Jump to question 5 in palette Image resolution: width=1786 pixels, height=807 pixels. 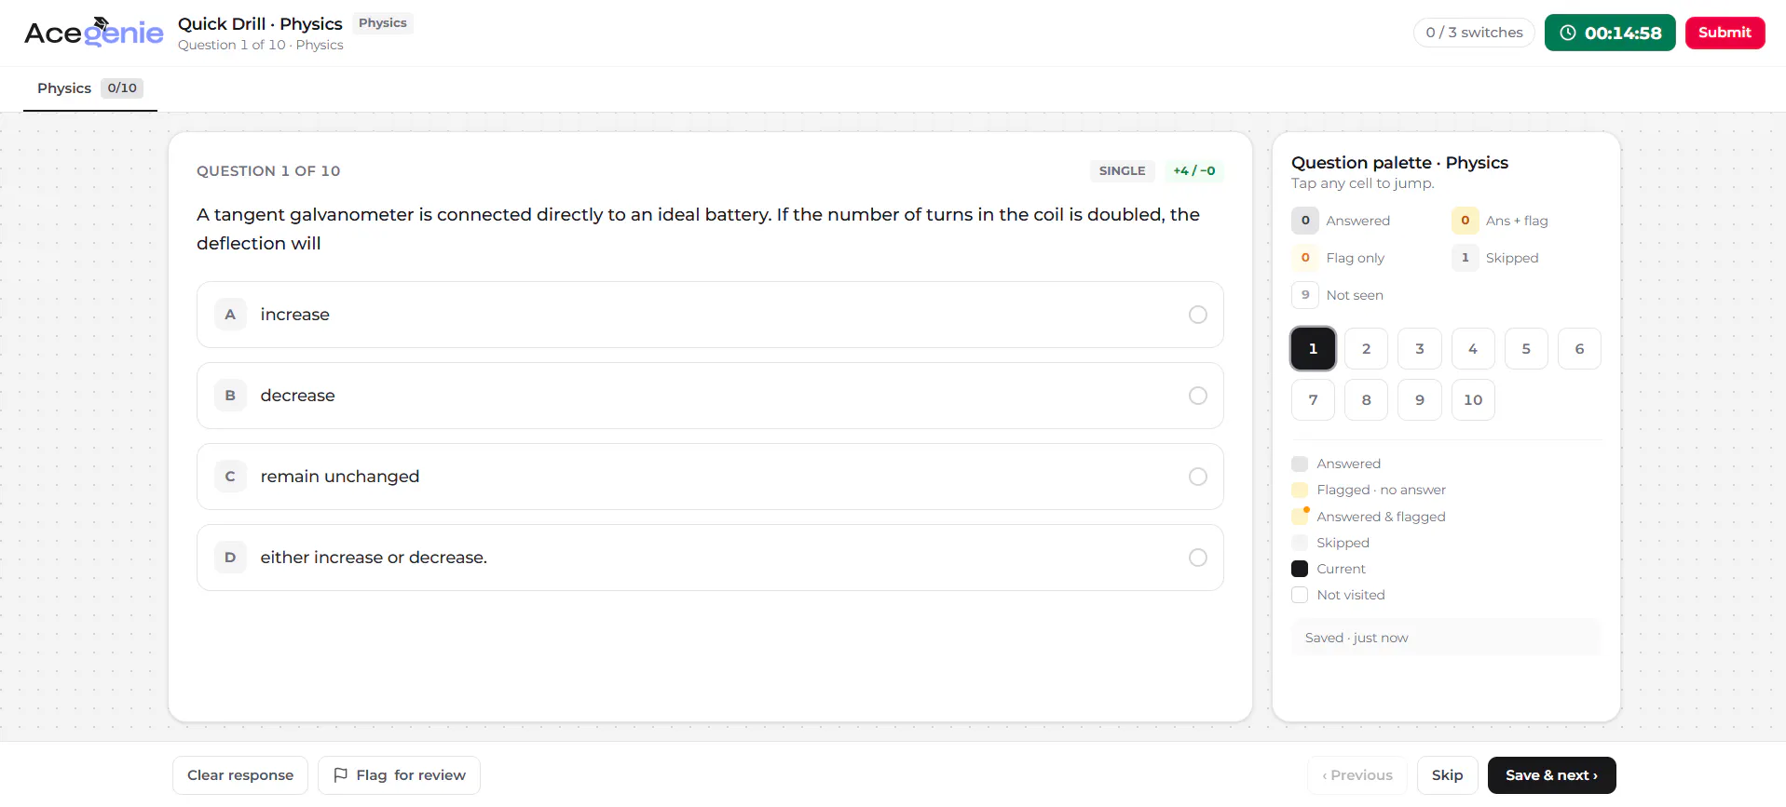point(1526,349)
